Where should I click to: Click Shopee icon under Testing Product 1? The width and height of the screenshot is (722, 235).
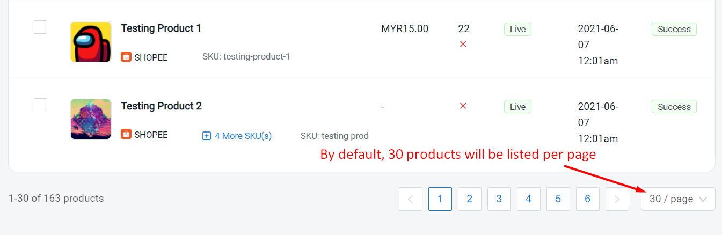(x=126, y=57)
